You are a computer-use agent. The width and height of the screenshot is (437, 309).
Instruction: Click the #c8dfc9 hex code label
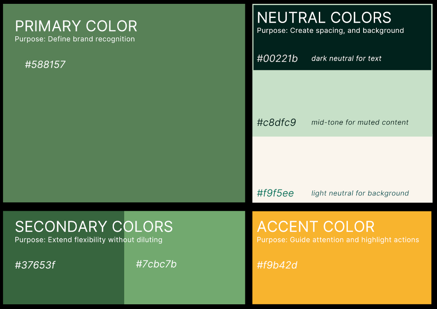point(276,123)
